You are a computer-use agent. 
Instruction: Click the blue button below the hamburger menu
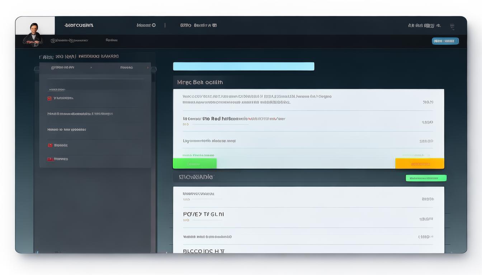(445, 41)
